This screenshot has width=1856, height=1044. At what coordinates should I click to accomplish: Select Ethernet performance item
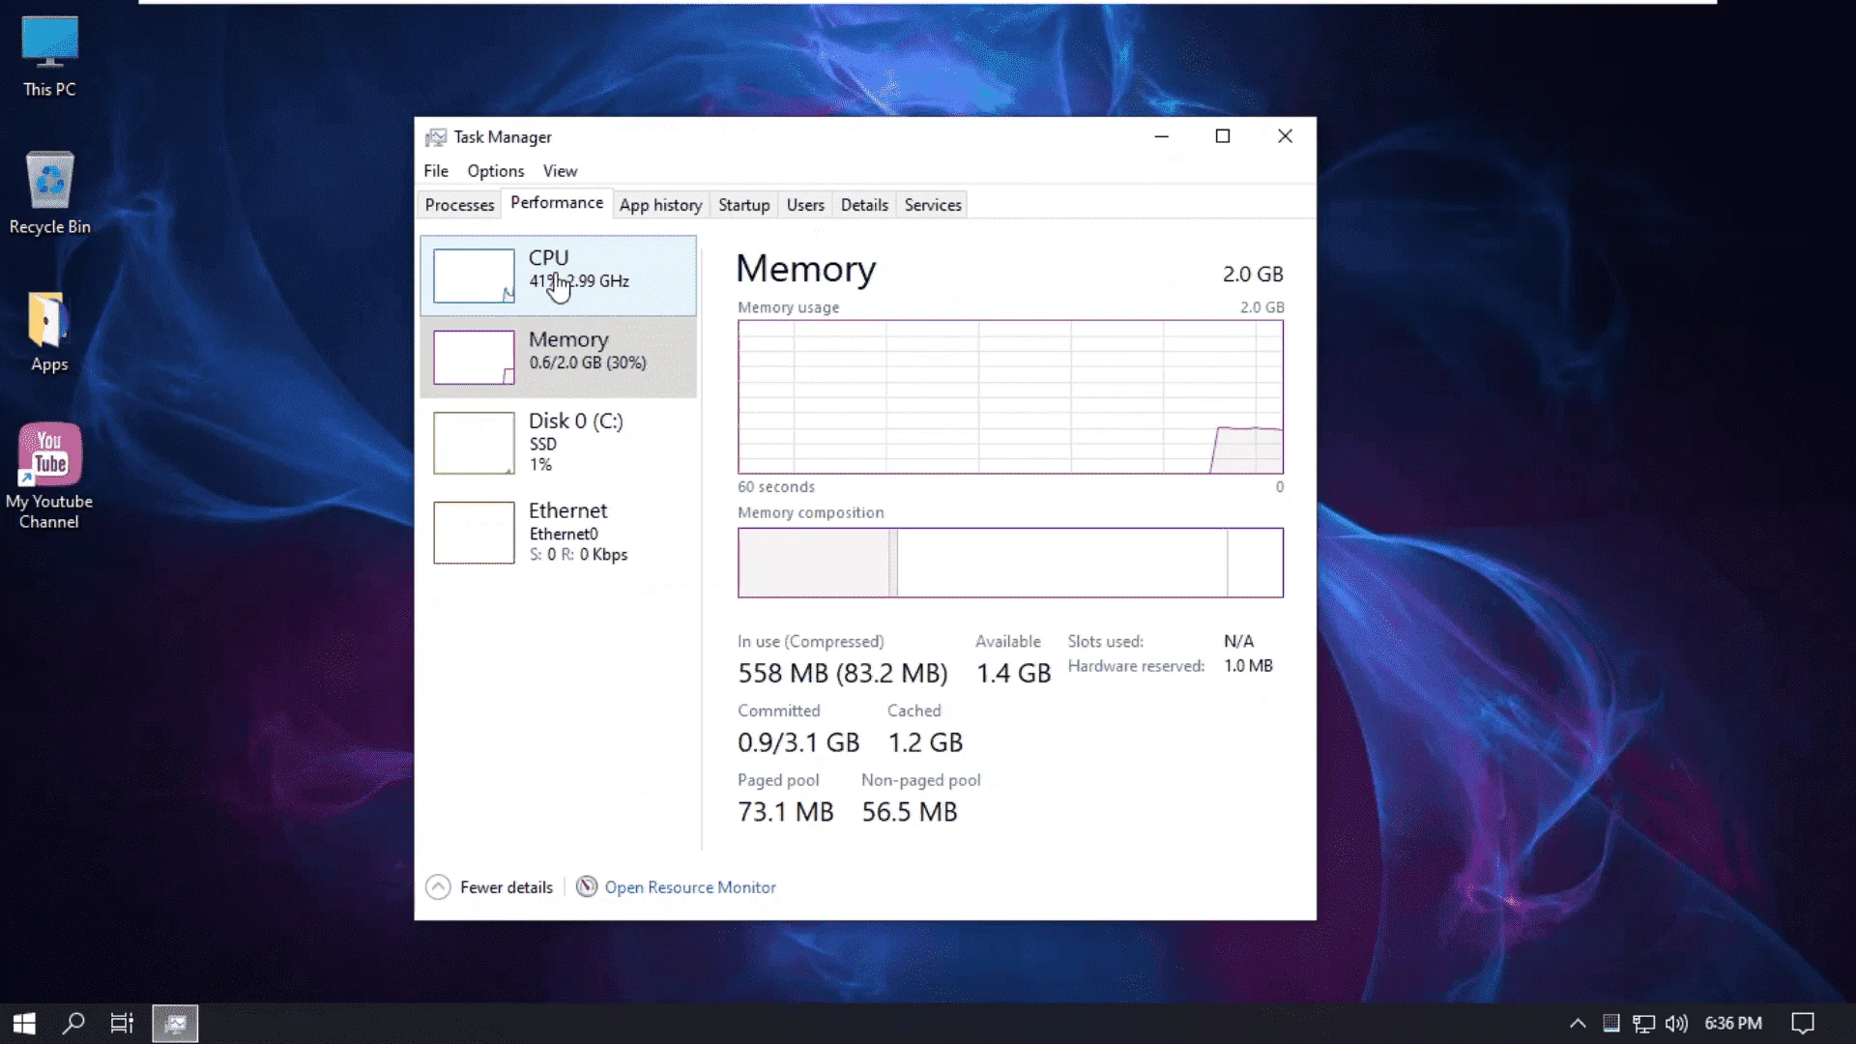pos(558,533)
